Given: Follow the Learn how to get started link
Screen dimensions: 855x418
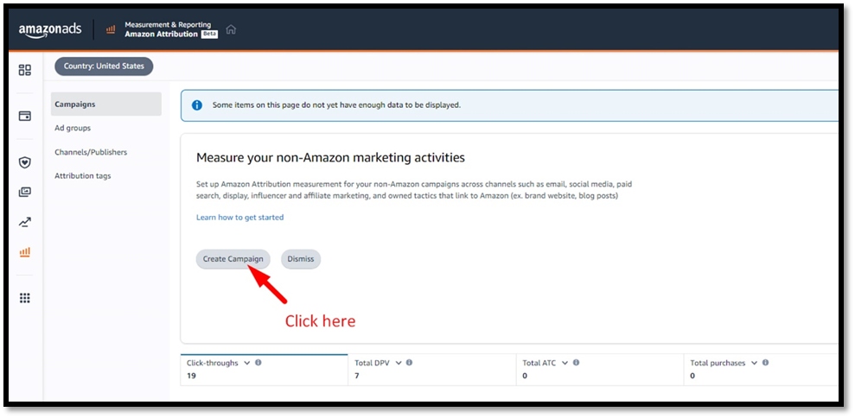Looking at the screenshot, I should 240,218.
